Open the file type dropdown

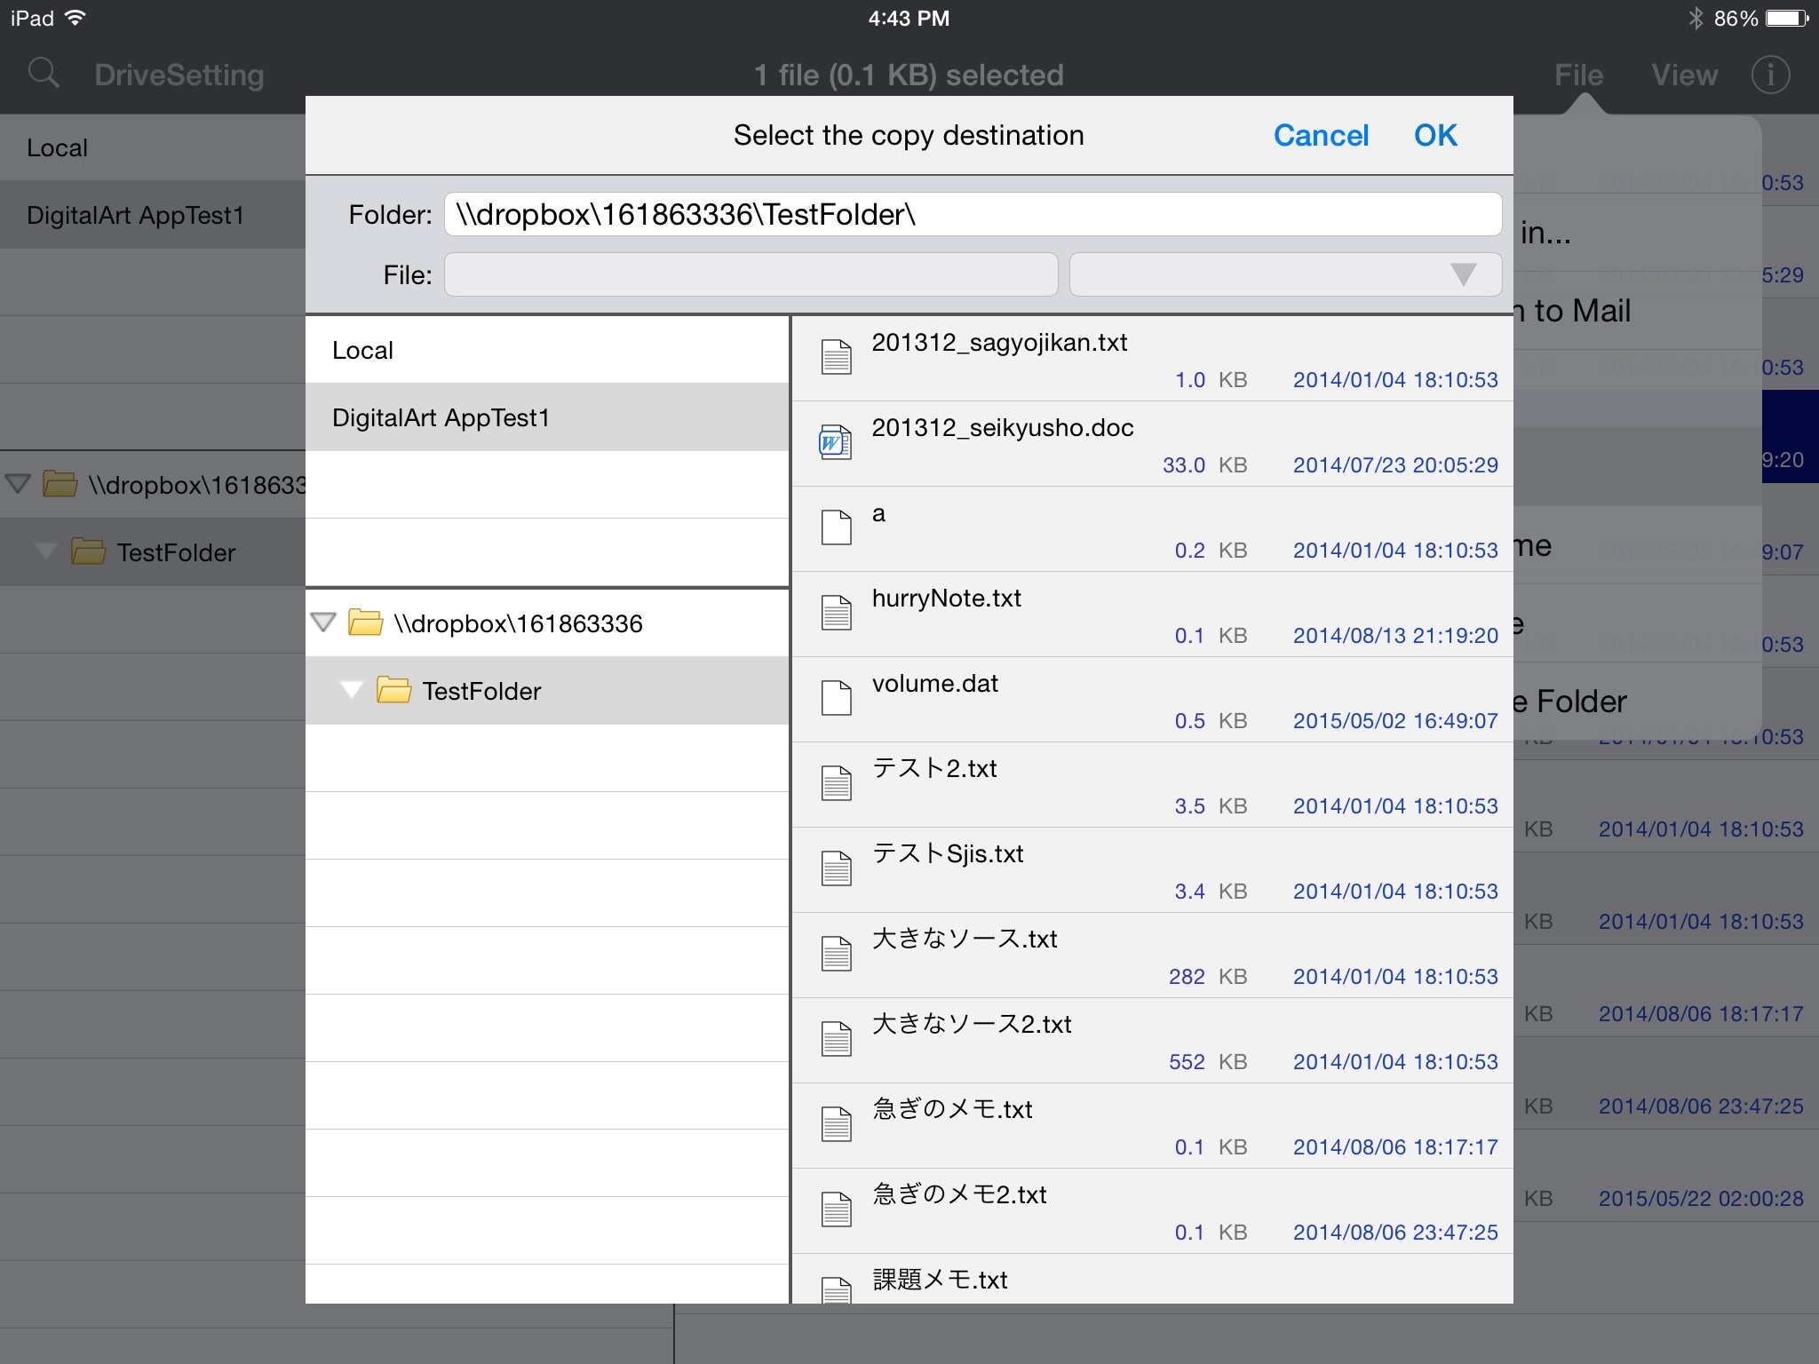[1285, 274]
